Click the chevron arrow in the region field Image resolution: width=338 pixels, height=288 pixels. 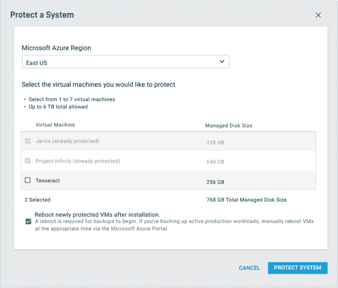[x=222, y=62]
